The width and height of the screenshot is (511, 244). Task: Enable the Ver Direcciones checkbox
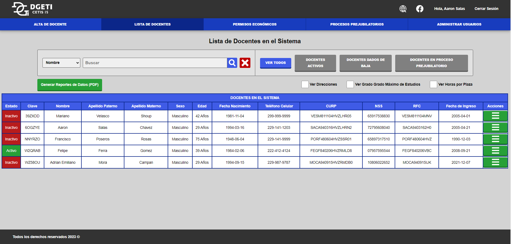pyautogui.click(x=305, y=84)
